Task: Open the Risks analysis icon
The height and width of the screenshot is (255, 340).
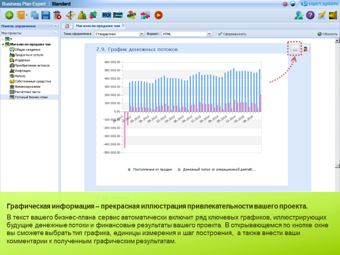Action: coord(131,15)
